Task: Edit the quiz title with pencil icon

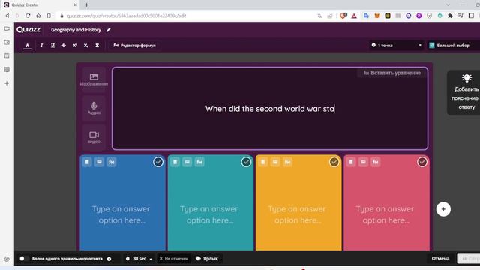Action: (x=108, y=30)
